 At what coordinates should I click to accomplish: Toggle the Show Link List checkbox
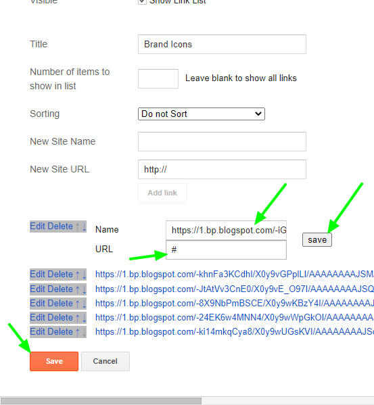point(142,1)
